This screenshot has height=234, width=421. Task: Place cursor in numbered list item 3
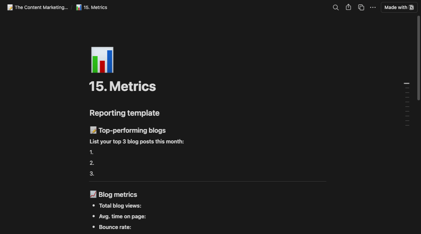134,173
